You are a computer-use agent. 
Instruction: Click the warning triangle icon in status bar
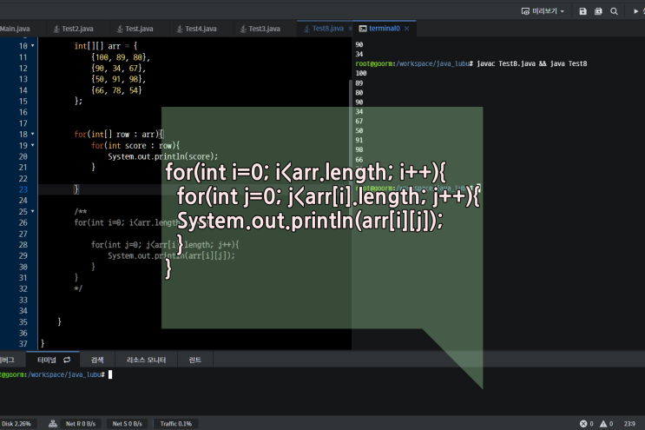click(603, 424)
